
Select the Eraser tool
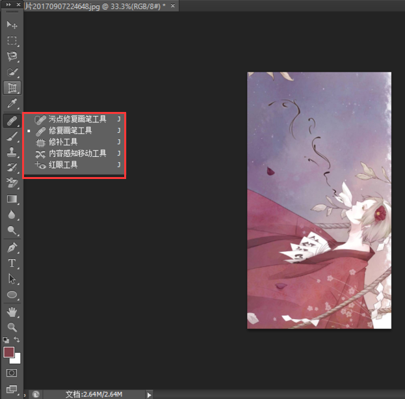pos(12,183)
